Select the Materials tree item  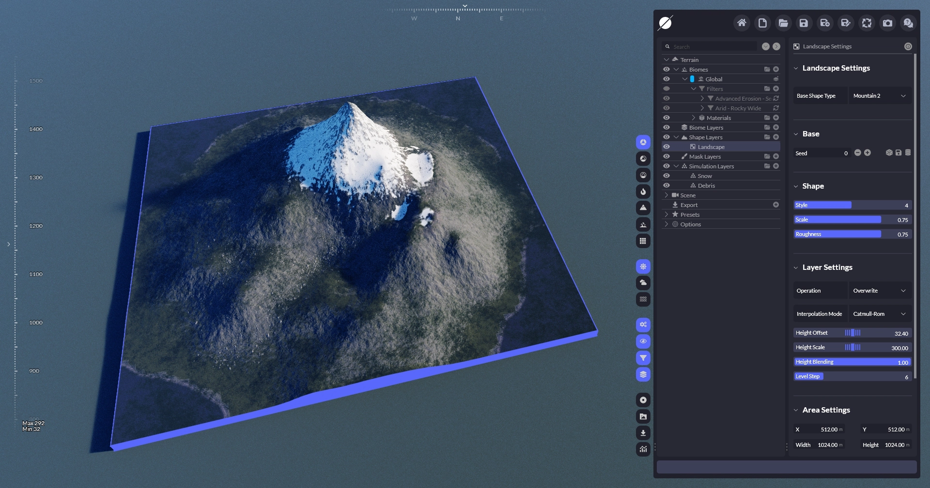[718, 118]
